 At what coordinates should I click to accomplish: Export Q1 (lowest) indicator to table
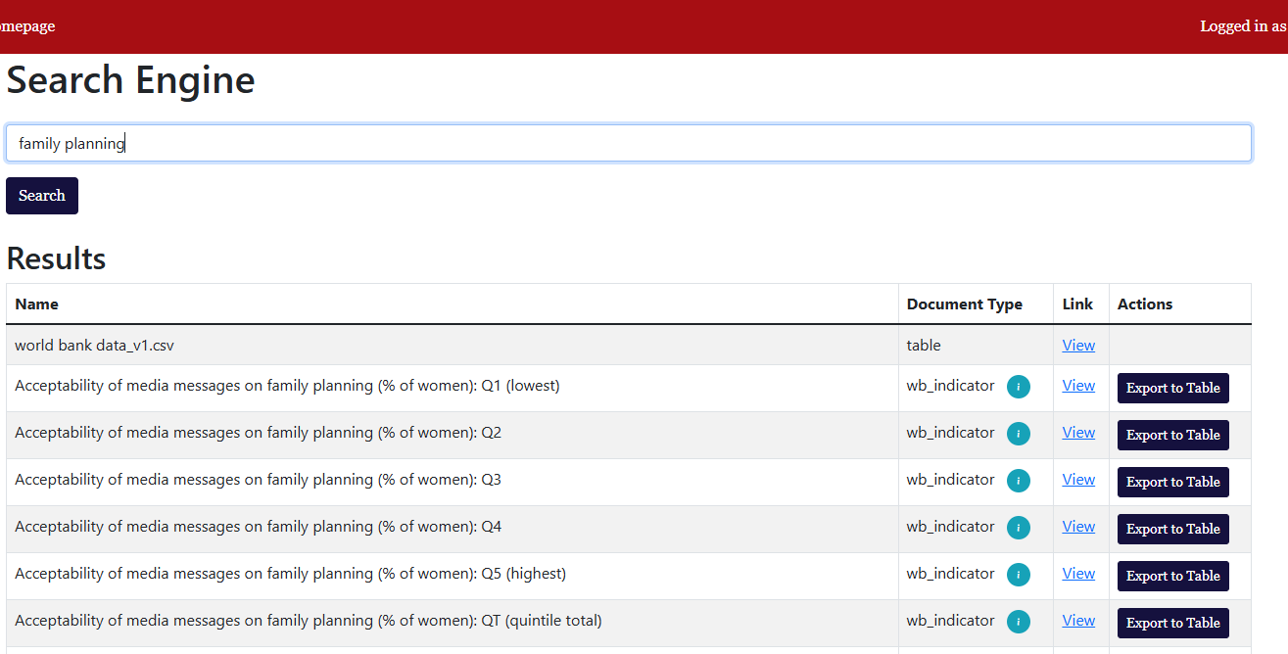1172,388
